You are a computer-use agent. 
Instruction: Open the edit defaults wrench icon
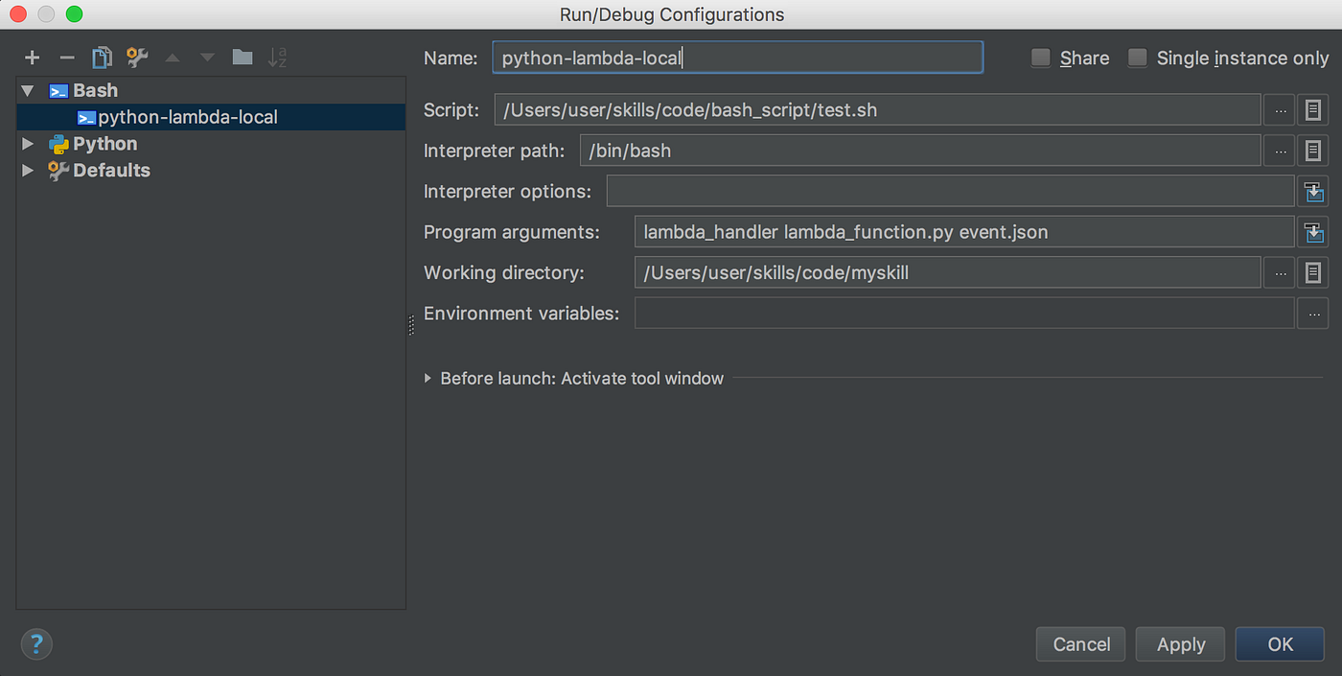(137, 58)
